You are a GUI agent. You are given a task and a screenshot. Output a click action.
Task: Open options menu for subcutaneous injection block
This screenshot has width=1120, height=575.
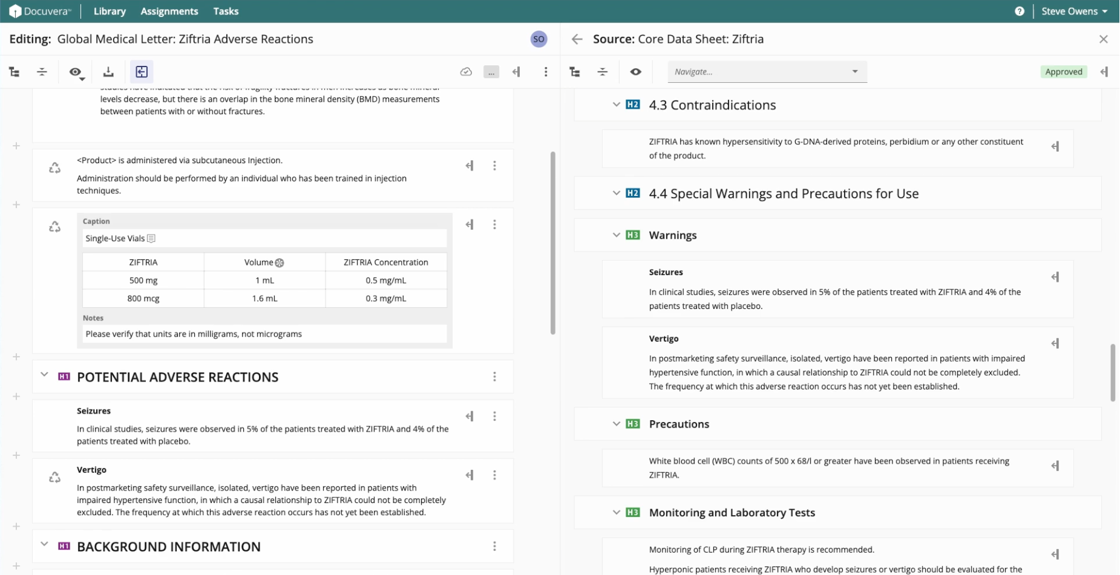pyautogui.click(x=494, y=166)
